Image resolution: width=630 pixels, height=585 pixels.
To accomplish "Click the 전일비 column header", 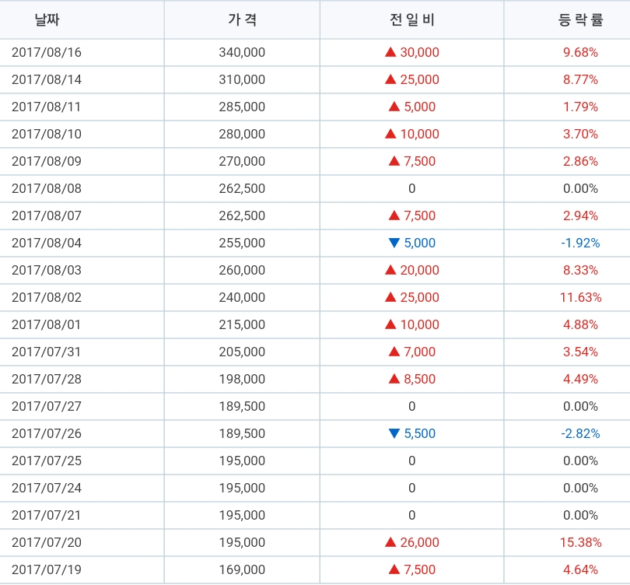I will point(411,20).
